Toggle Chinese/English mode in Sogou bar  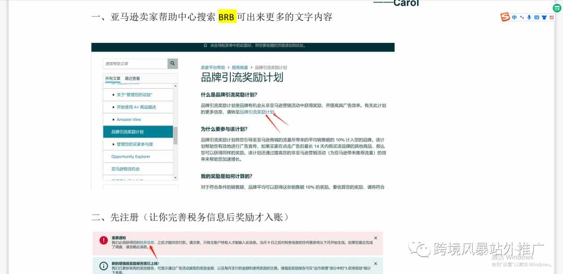(x=515, y=17)
